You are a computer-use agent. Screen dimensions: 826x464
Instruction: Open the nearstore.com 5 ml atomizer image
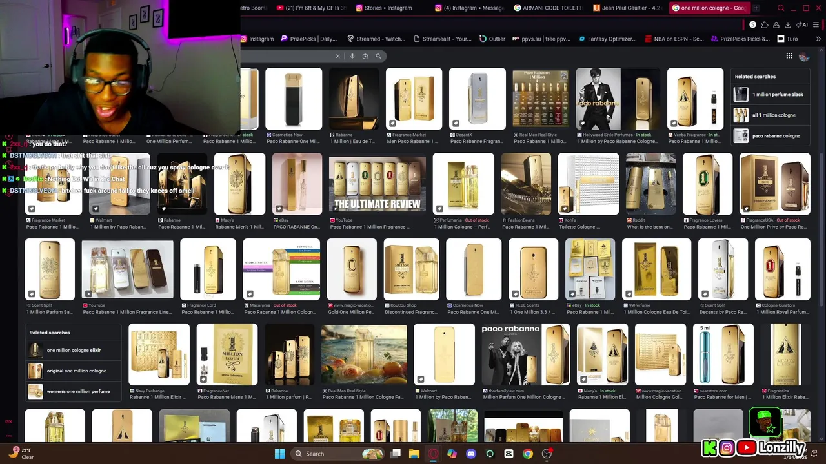click(x=723, y=354)
